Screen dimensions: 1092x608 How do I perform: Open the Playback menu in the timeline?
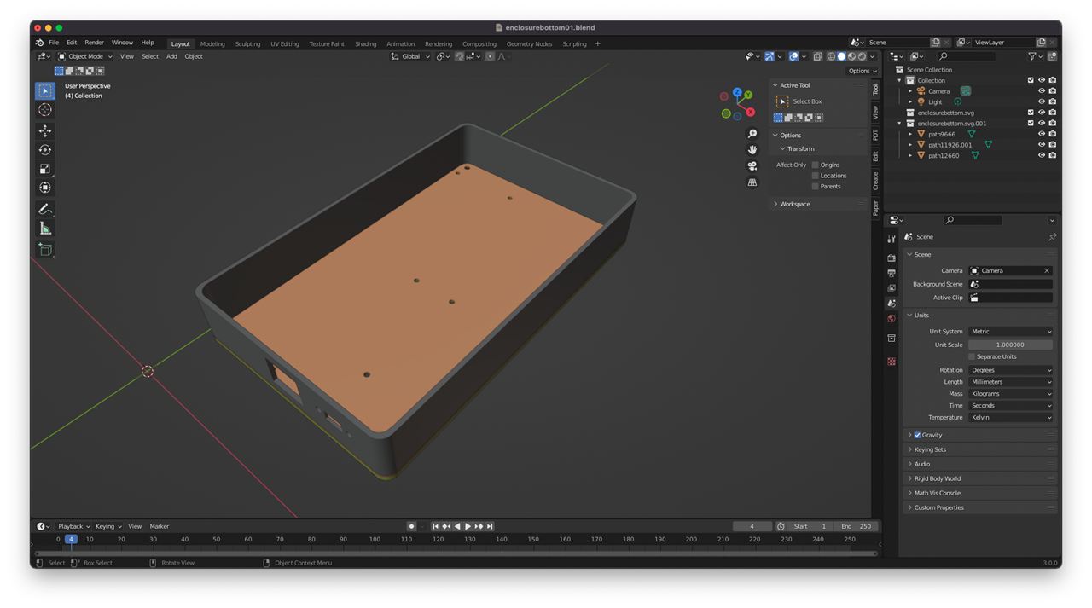pos(73,526)
